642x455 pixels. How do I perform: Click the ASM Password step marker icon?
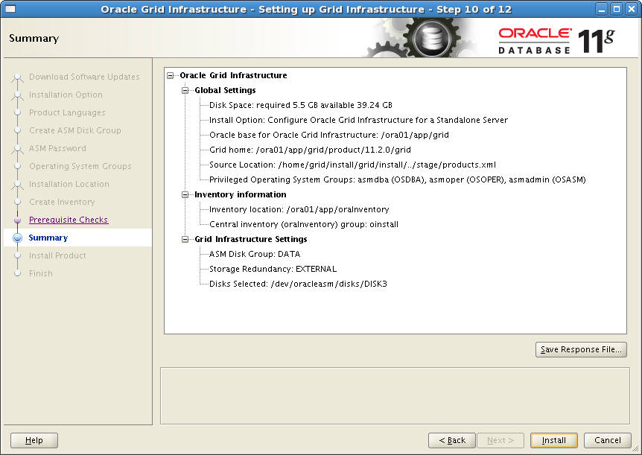(x=17, y=149)
